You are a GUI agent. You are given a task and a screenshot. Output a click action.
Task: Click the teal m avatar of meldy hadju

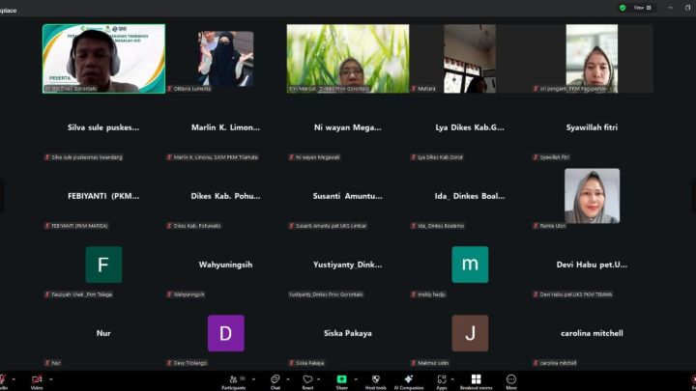pyautogui.click(x=470, y=265)
